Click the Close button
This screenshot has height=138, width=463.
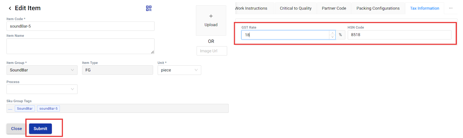pos(16,129)
